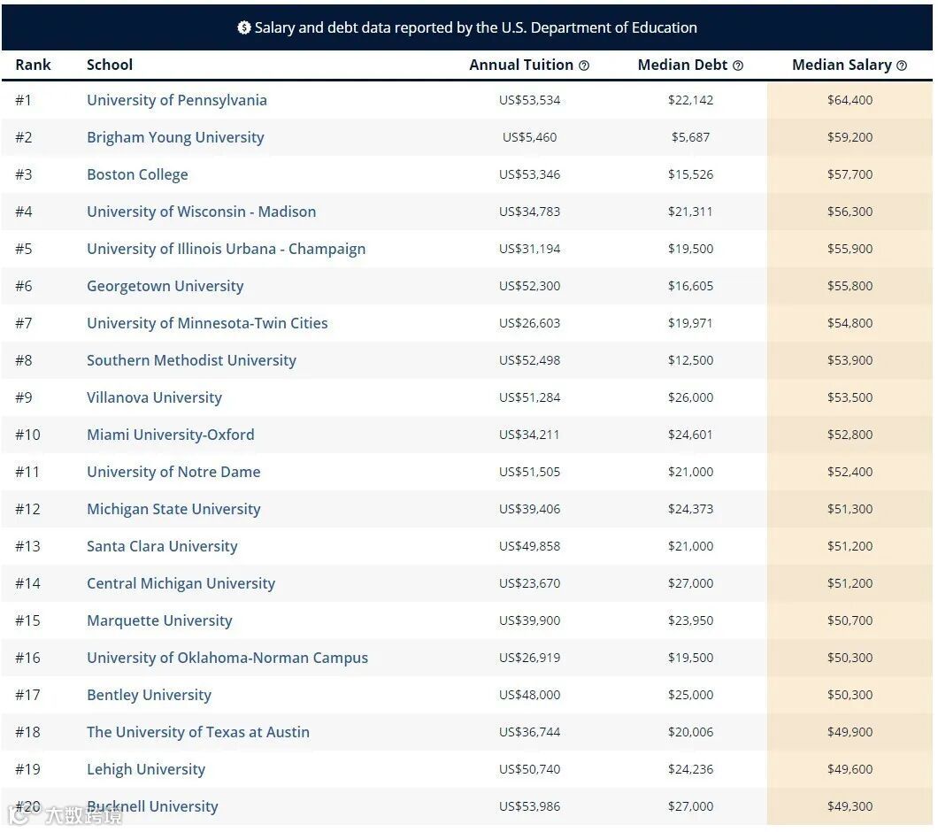938x832 pixels.
Task: Select University of Minnesota-Twin Cities
Action: click(x=207, y=323)
